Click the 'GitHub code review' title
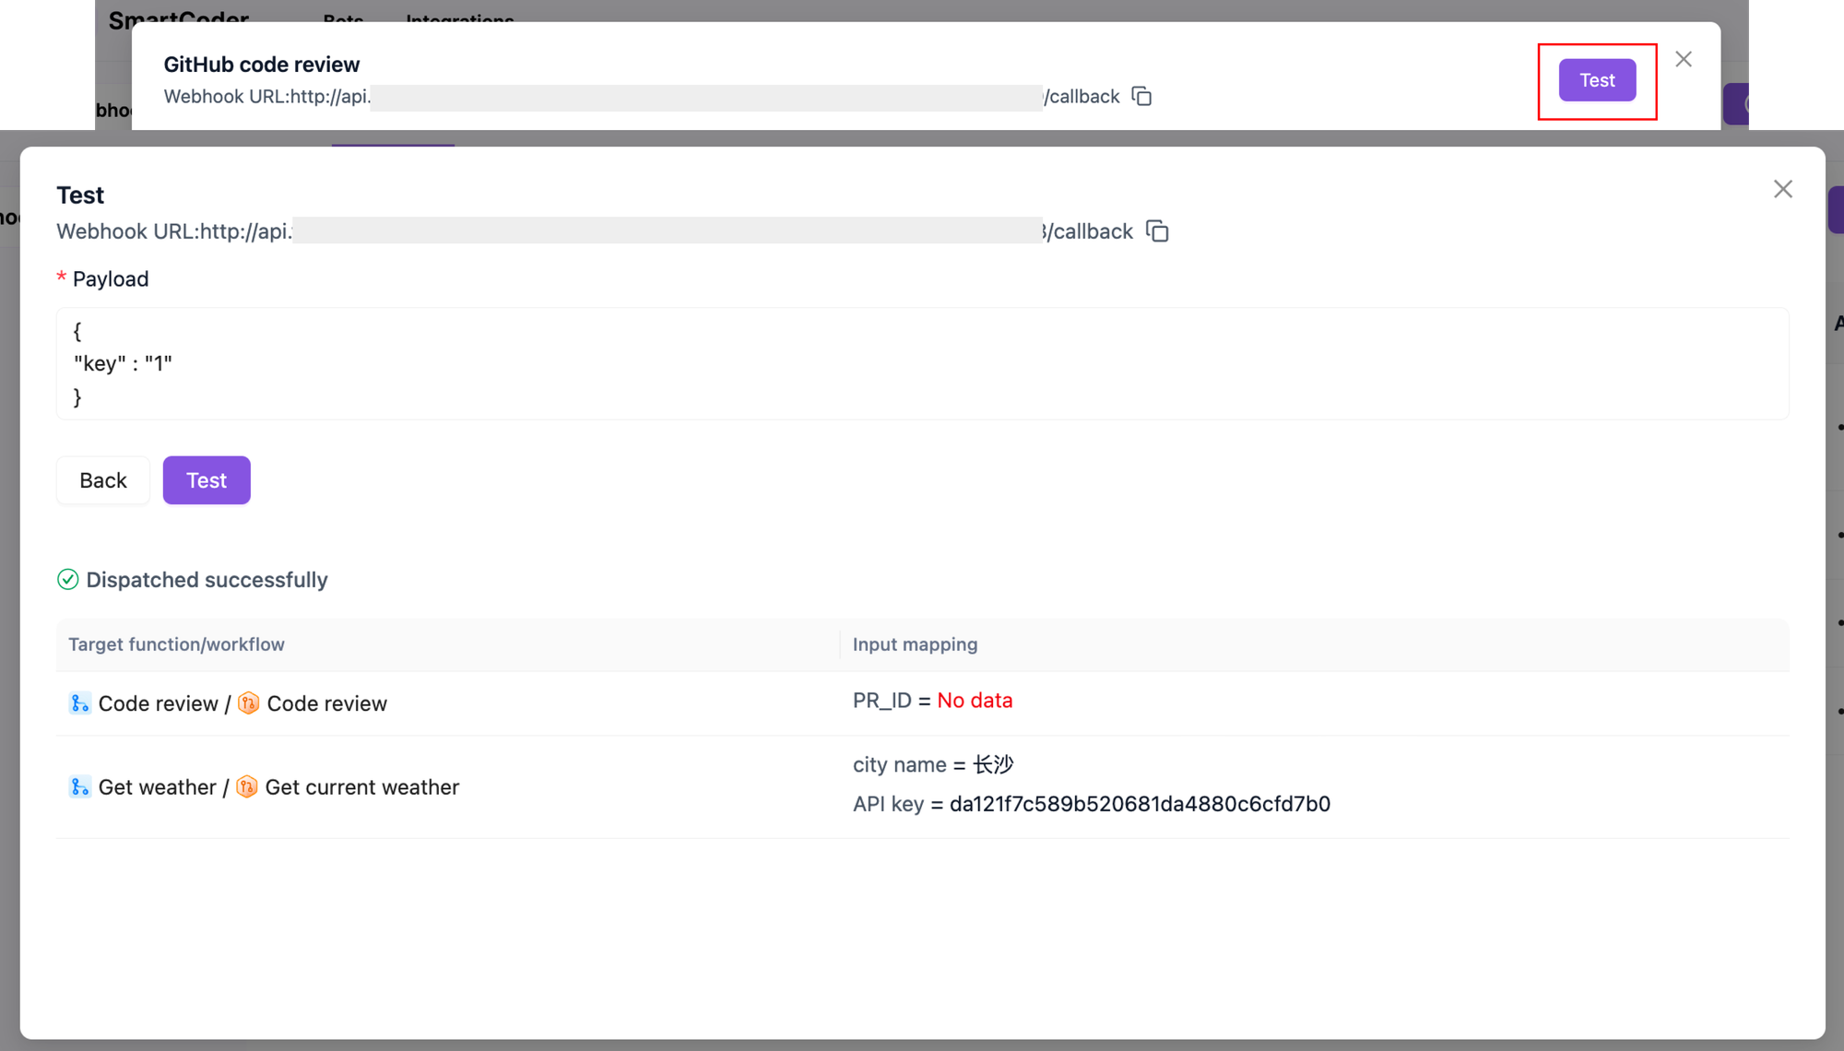Viewport: 1844px width, 1051px height. (262, 65)
